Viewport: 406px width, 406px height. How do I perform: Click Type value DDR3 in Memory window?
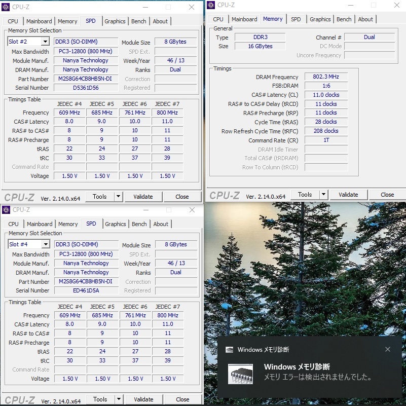click(260, 37)
